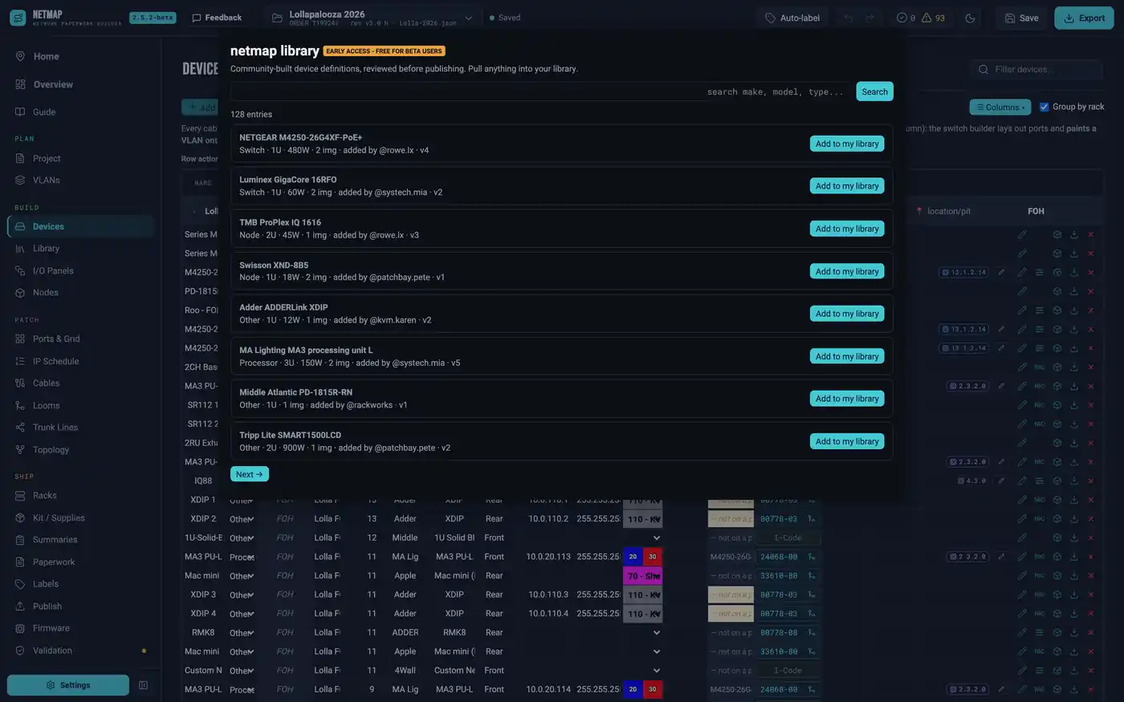This screenshot has width=1124, height=702.
Task: Click the blue 20 VLAN swatch, 10.0.20.113 row
Action: [633, 557]
